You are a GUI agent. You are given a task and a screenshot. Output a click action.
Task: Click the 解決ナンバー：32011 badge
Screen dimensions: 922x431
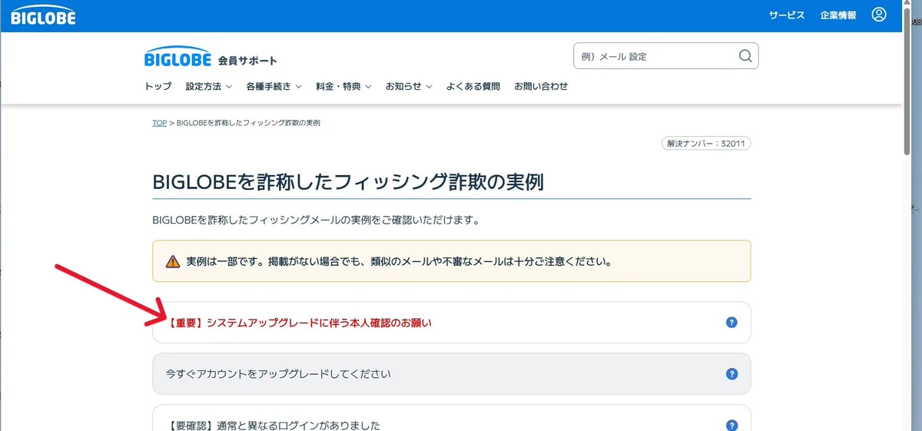[705, 144]
